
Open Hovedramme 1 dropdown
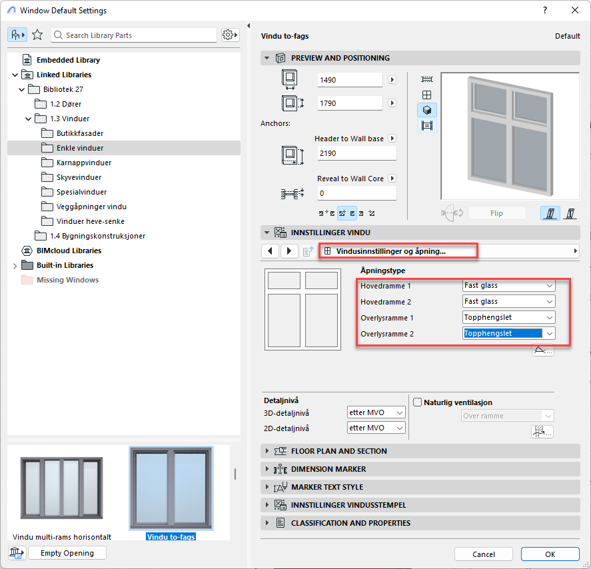click(x=509, y=285)
